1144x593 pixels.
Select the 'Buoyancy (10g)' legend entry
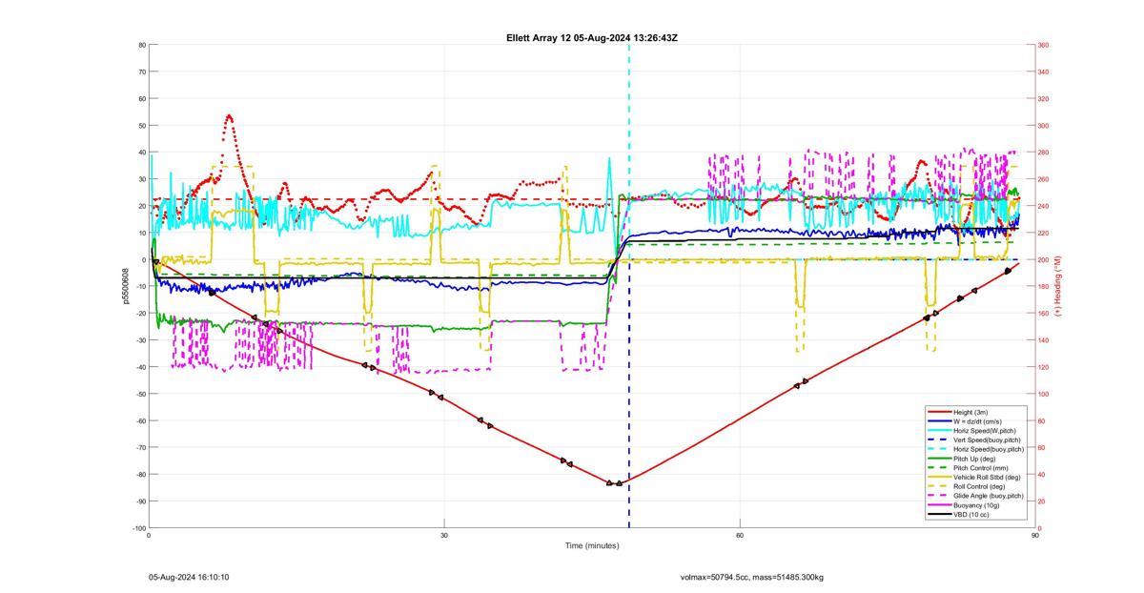[976, 504]
